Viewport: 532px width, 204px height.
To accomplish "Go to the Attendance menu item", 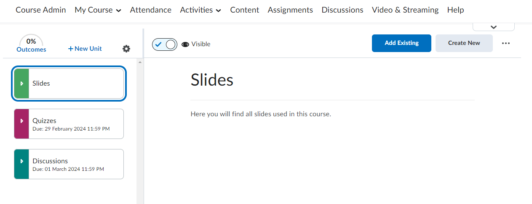I will click(x=150, y=10).
